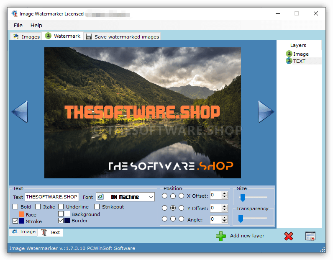This screenshot has width=333, height=260.
Task: Click the Transparency slider handle
Action: pos(241,218)
